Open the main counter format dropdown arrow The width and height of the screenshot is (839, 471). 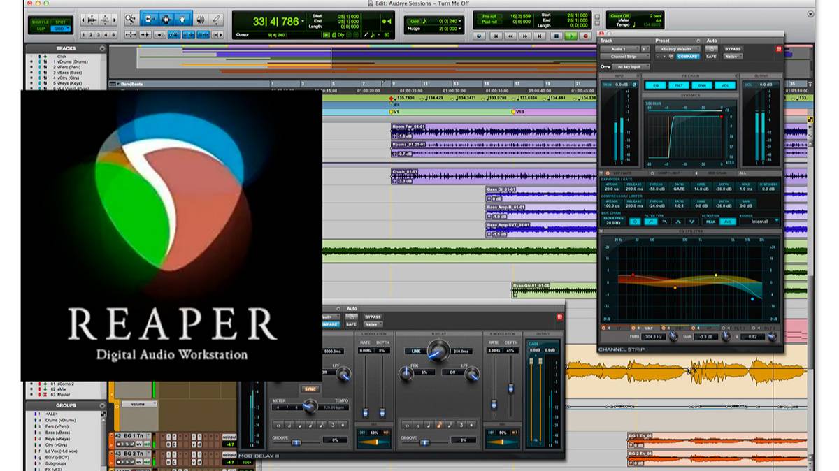pos(302,21)
